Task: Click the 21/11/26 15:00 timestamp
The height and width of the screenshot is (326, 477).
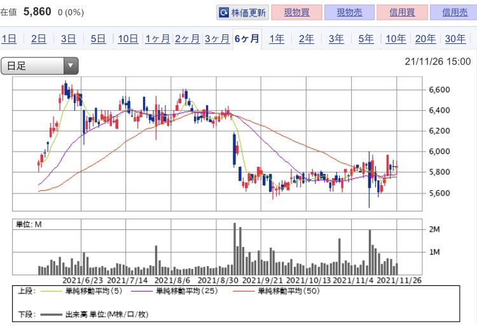Action: coord(438,62)
